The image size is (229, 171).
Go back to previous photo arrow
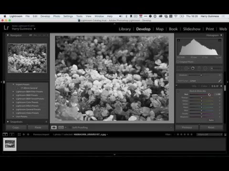pyautogui.click(x=24, y=134)
